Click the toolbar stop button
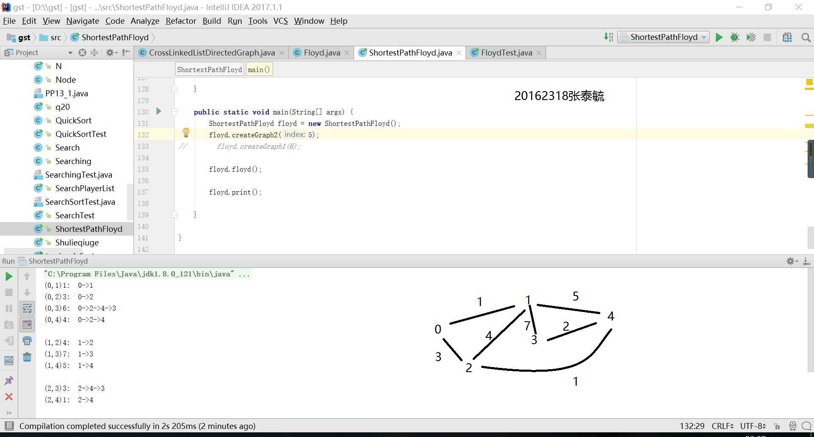 pyautogui.click(x=767, y=37)
